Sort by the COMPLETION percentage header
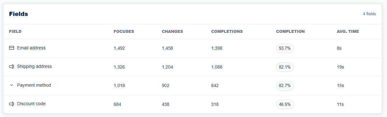Screen dimensions: 387x117 [290, 32]
